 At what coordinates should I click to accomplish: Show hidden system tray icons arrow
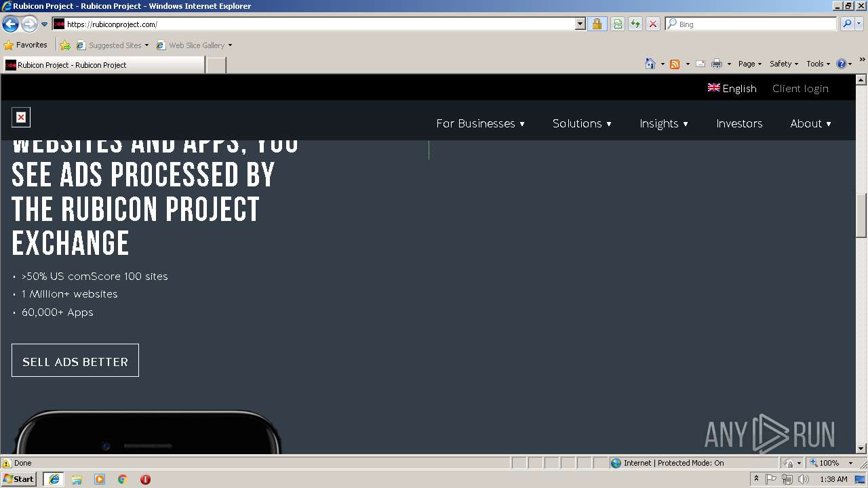pyautogui.click(x=756, y=479)
